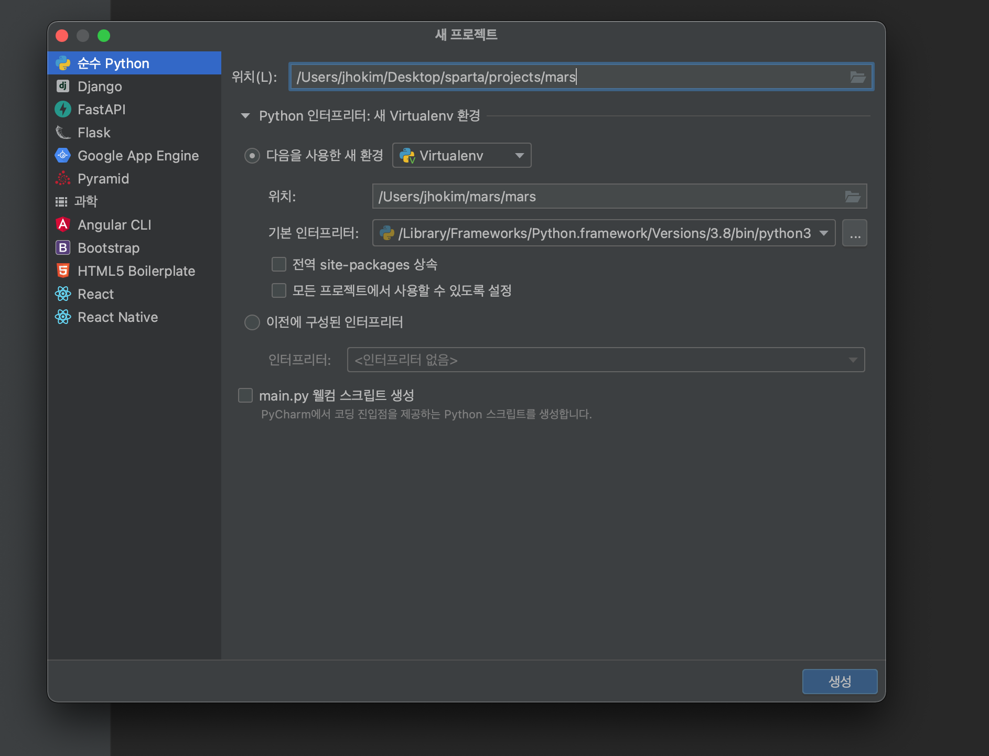The height and width of the screenshot is (756, 989).
Task: Select Bootstrap project type
Action: pos(134,248)
